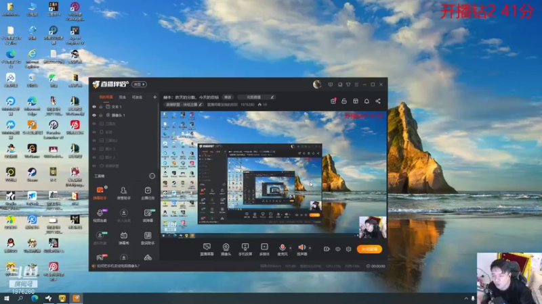Expand the speaker options arrow
Screen dimensions: 542x304
pyautogui.click(x=310, y=248)
